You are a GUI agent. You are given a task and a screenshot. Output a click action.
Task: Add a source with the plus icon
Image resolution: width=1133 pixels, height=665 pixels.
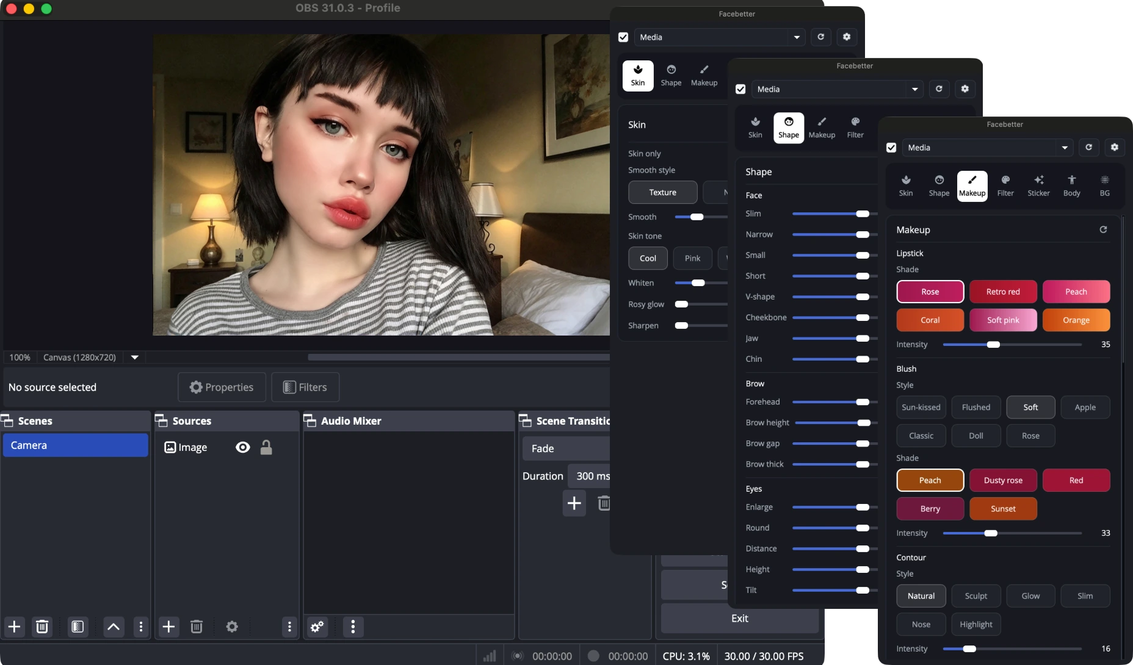tap(168, 627)
